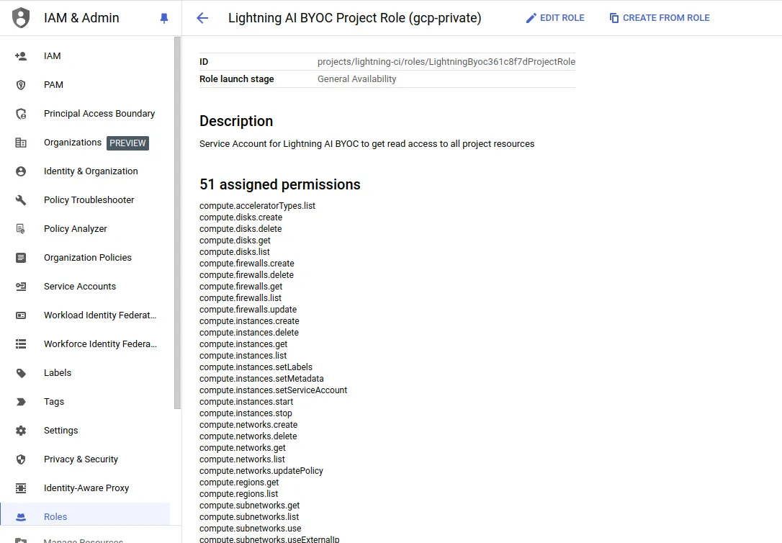Click the Tags chevron icon
The width and height of the screenshot is (782, 543).
tap(21, 402)
